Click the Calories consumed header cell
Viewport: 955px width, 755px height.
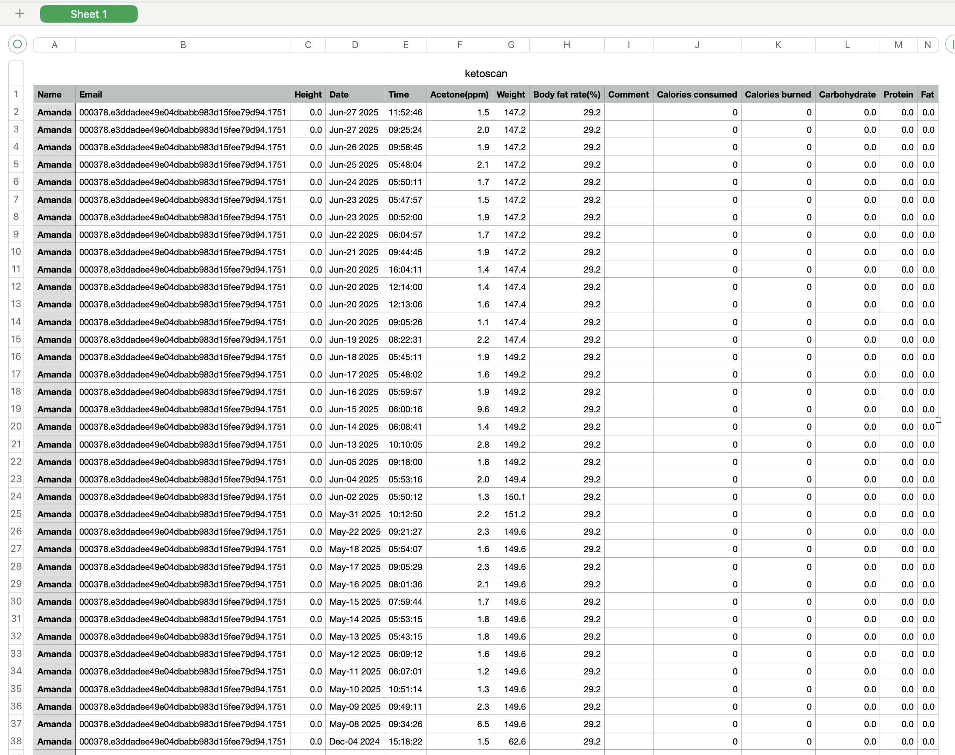point(697,94)
